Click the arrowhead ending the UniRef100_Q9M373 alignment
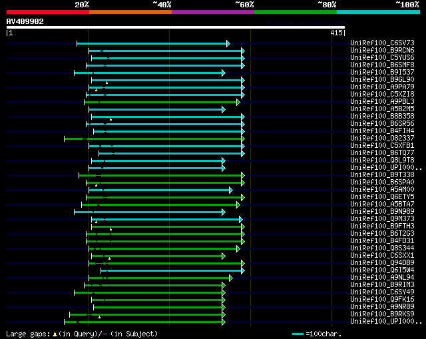Screen dimensions: 426x339 coord(241,219)
